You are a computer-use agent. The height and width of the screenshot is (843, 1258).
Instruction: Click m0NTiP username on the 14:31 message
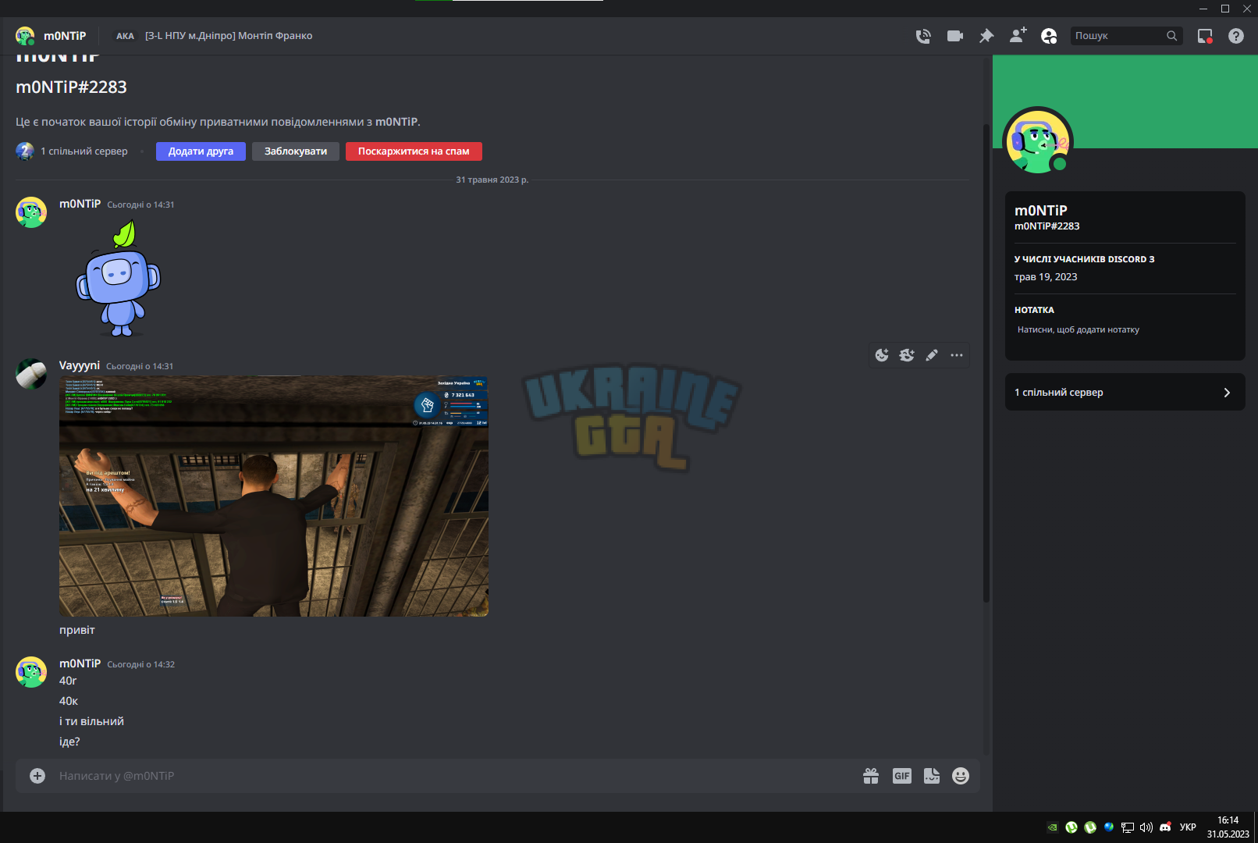(80, 204)
